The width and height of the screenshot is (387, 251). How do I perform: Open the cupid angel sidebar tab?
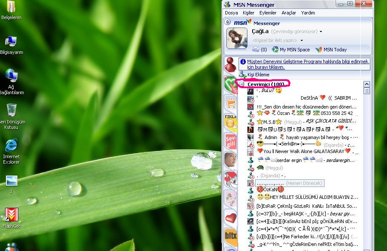[x=230, y=198]
